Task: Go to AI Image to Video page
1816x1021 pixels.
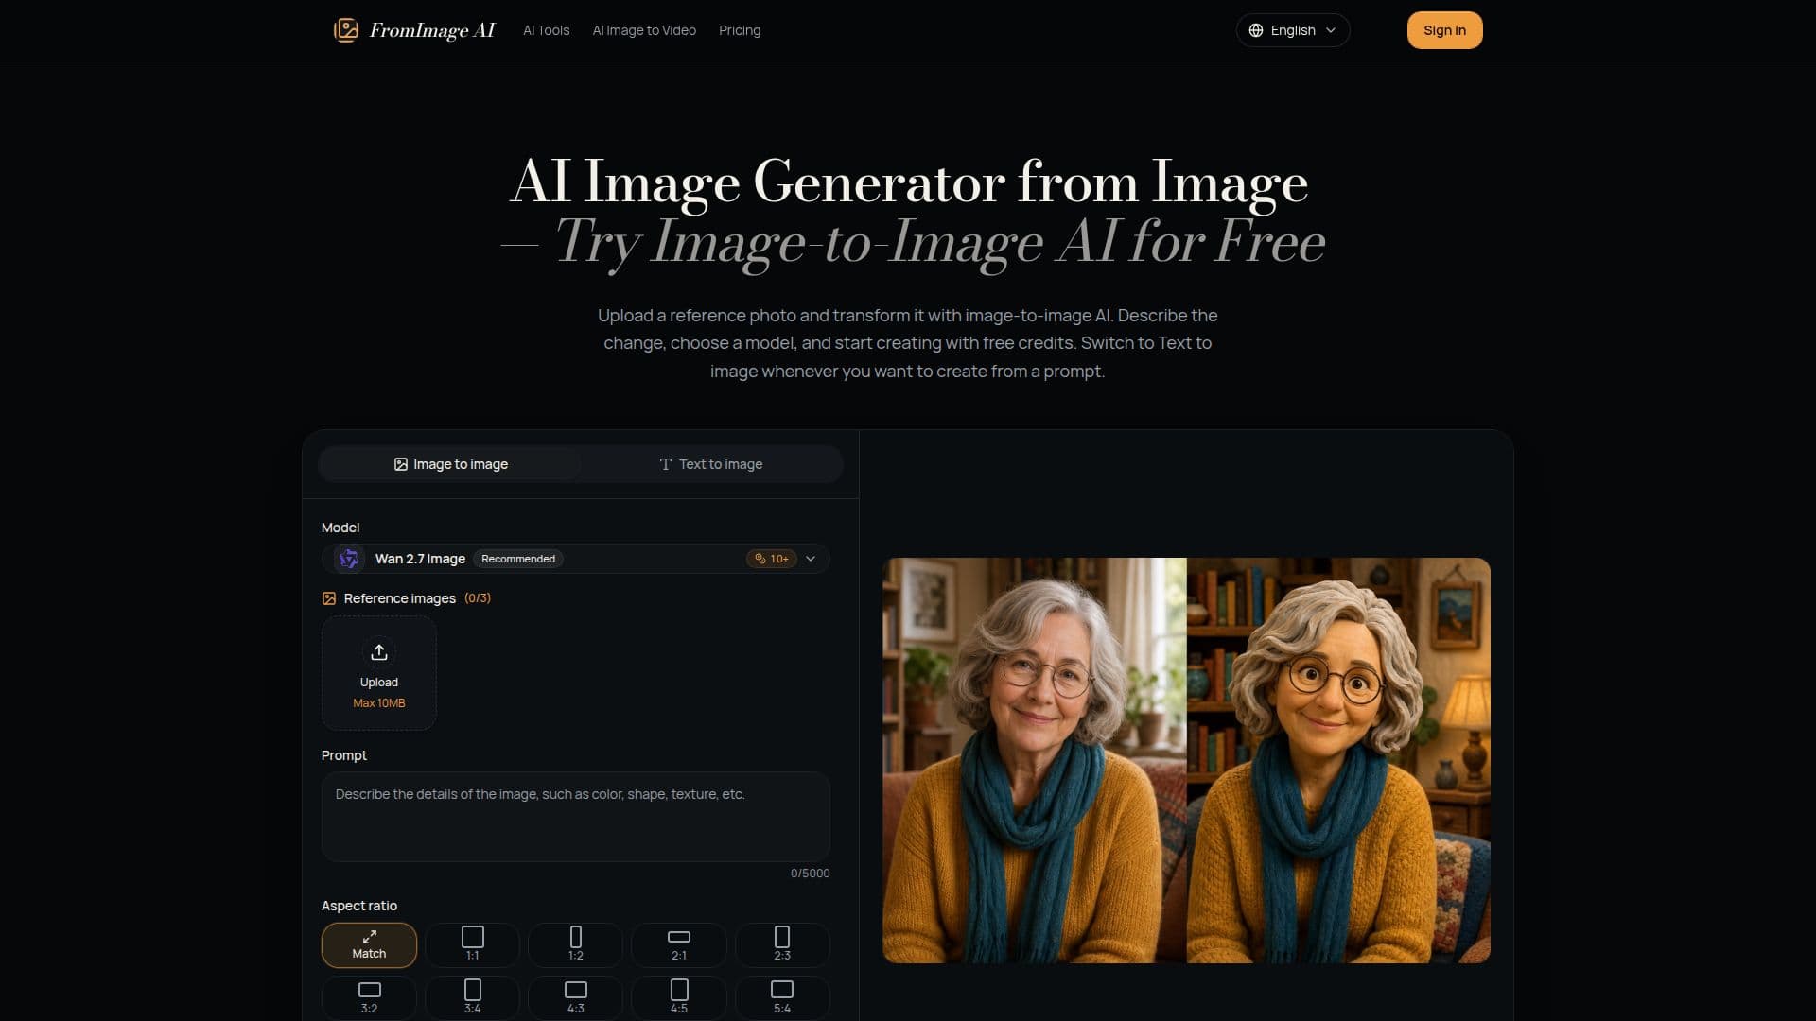Action: coord(644,30)
